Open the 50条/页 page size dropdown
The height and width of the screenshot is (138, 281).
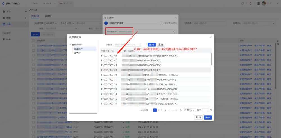point(189,110)
